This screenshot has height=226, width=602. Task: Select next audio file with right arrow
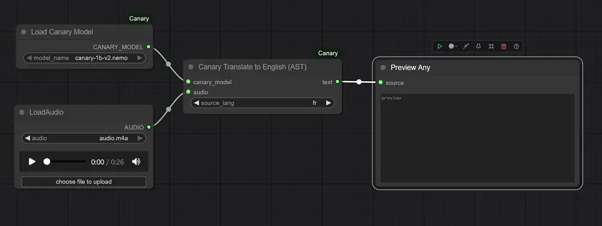pos(140,138)
